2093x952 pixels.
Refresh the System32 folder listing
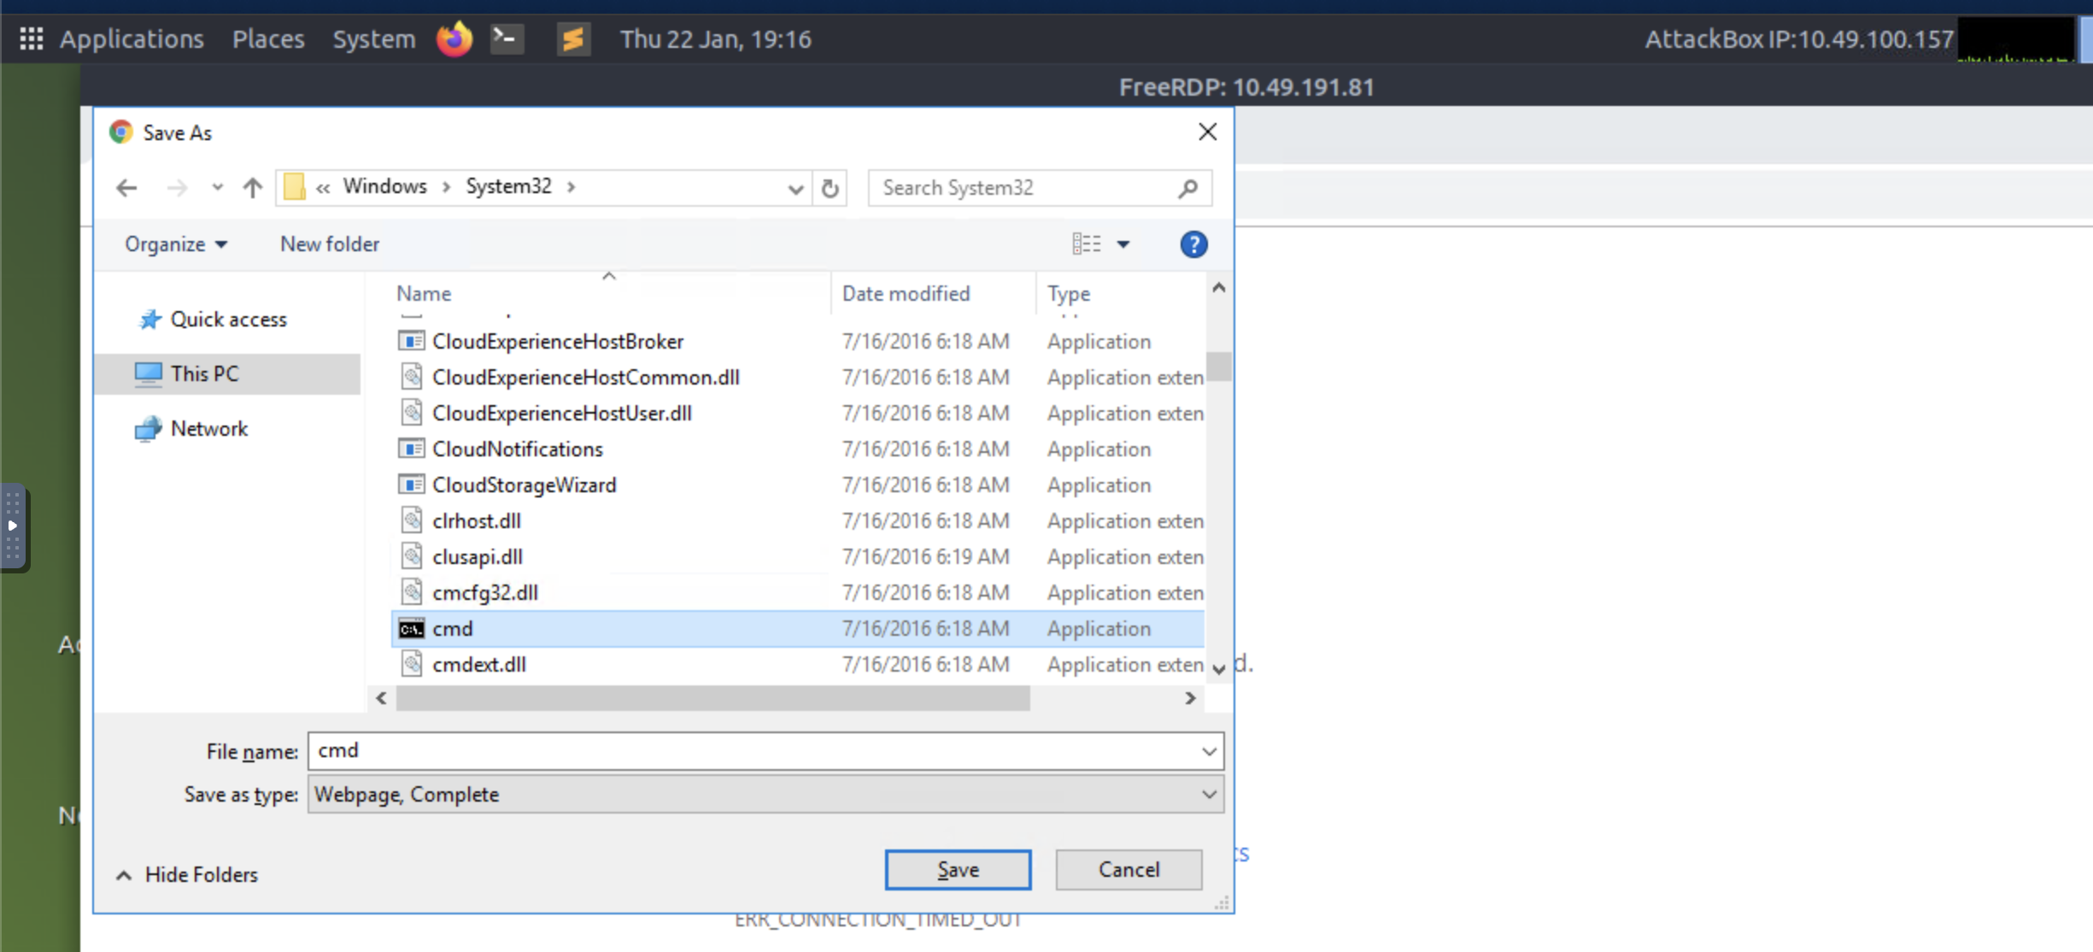830,188
